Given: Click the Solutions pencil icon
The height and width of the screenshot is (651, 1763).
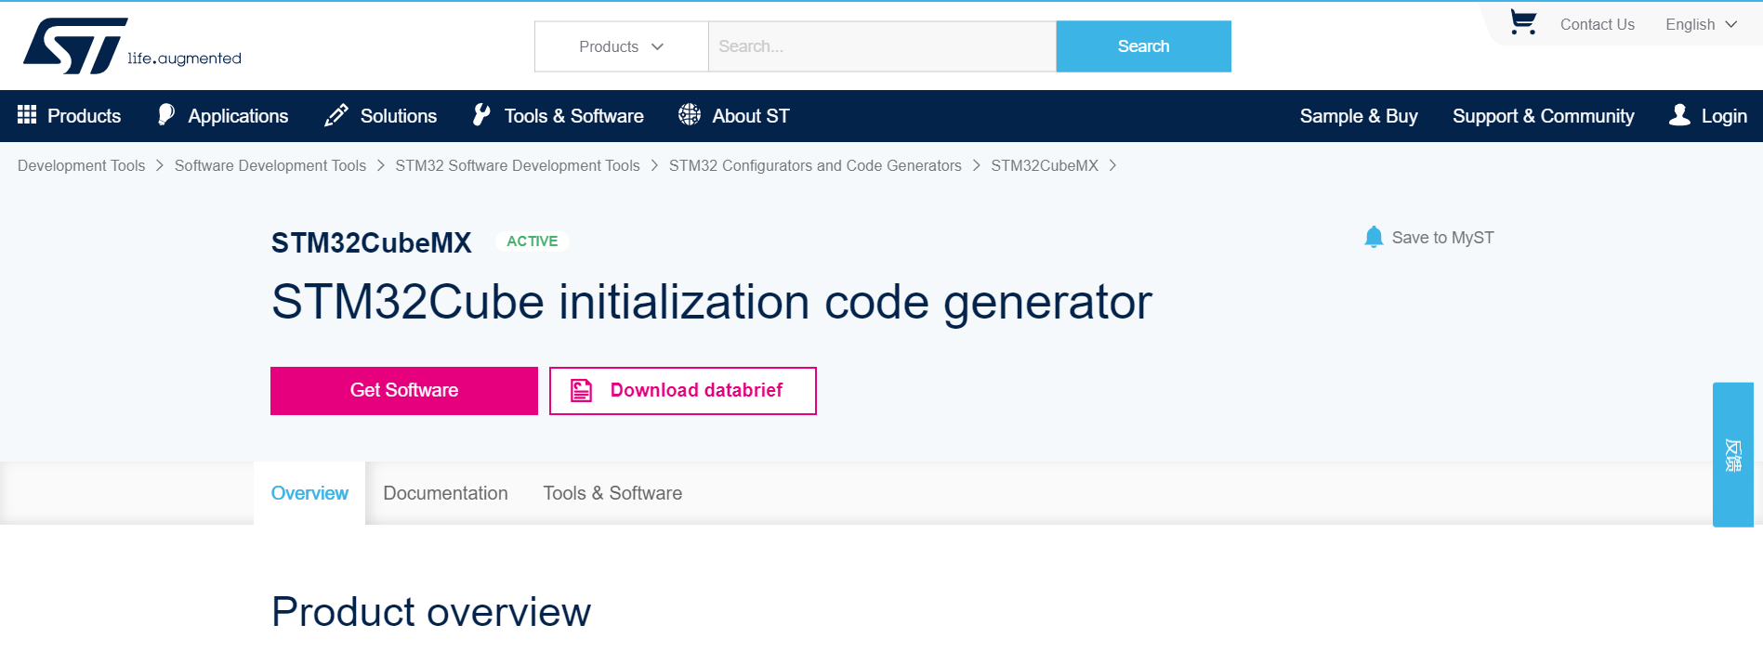Looking at the screenshot, I should click(x=336, y=115).
